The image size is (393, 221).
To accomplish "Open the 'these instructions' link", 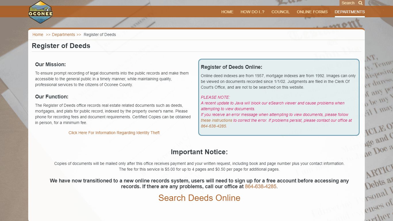I will (216, 120).
